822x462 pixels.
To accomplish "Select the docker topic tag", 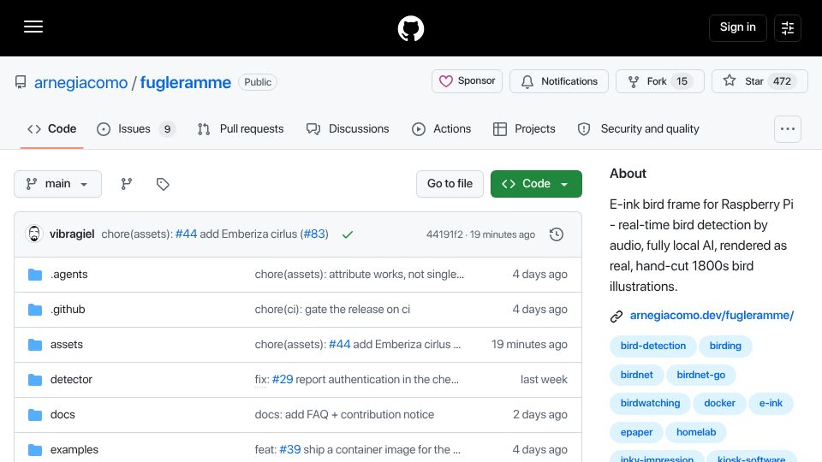I will point(719,403).
